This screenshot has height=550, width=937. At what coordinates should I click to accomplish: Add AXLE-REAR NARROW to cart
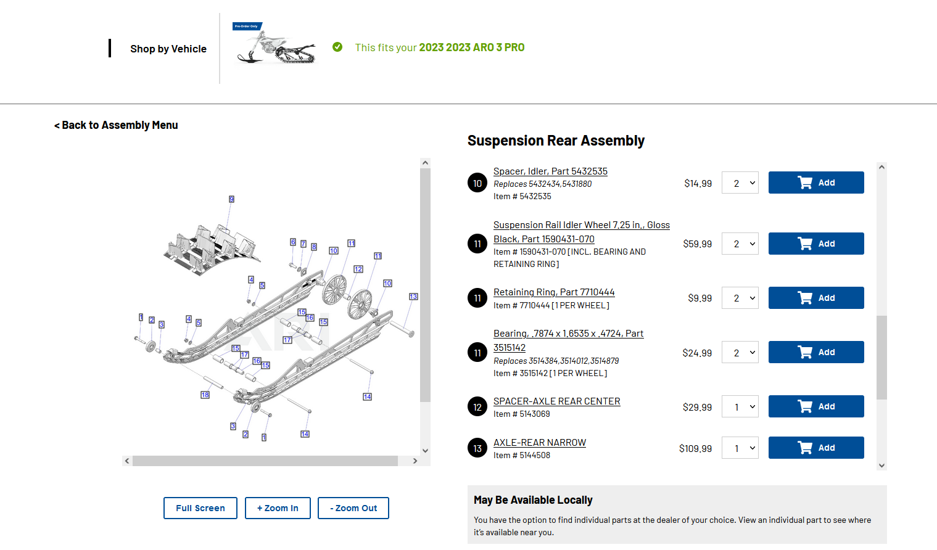point(815,448)
